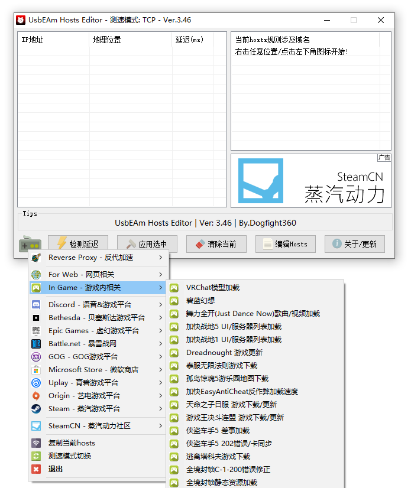
Task: Expand the For Web submenu arrow
Action: [160, 275]
